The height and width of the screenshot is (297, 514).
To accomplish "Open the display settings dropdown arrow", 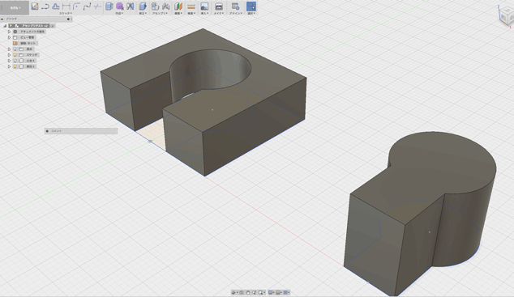I will 274,292.
